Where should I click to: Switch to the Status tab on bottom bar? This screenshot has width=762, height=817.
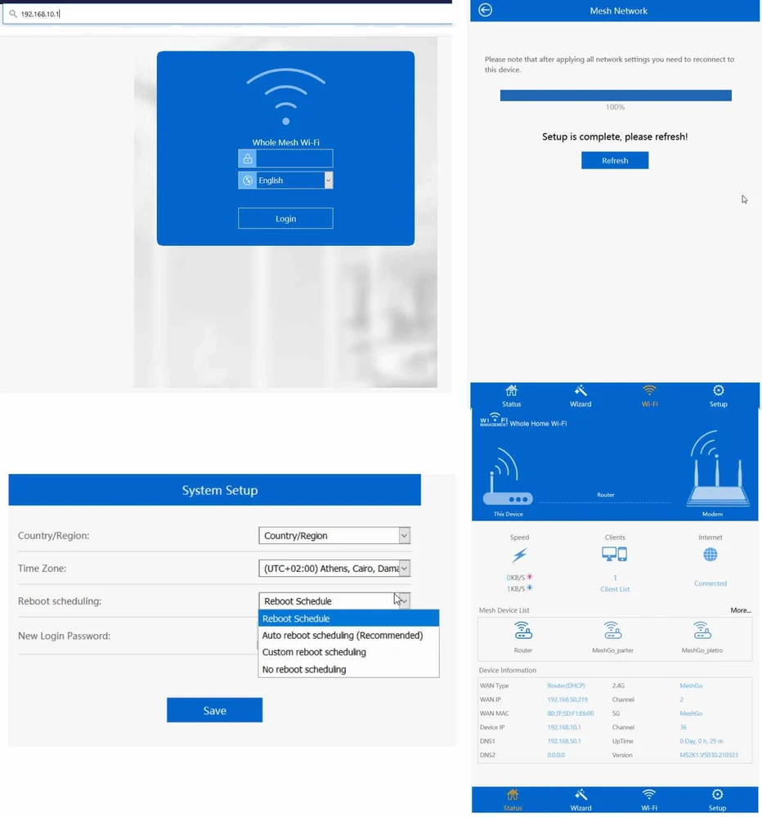click(511, 799)
